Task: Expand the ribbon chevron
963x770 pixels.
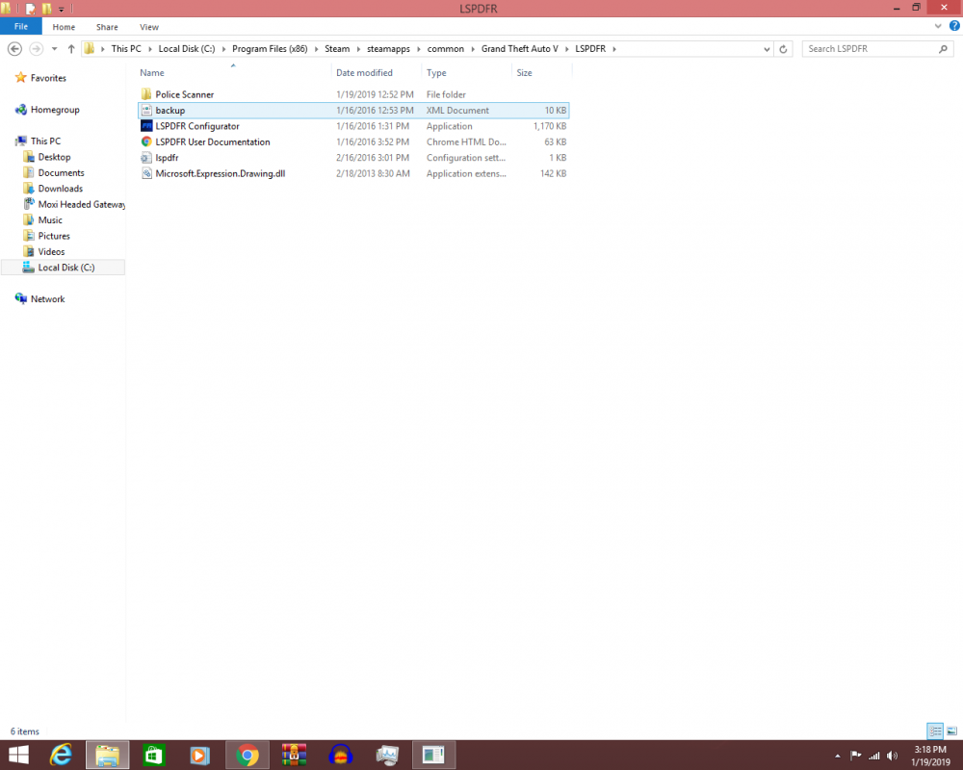Action: point(938,26)
